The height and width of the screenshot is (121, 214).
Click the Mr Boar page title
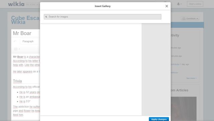22,33
